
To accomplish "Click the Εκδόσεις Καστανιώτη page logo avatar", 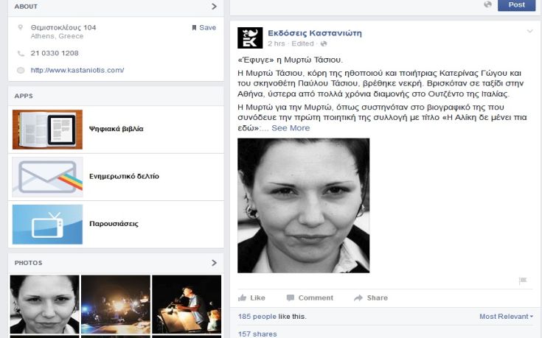I will 250,38.
